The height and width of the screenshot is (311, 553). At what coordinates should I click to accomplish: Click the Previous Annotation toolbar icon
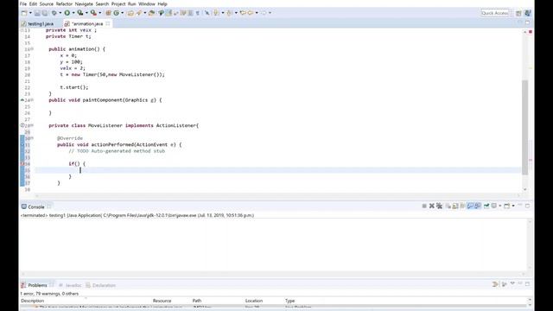coord(229,13)
